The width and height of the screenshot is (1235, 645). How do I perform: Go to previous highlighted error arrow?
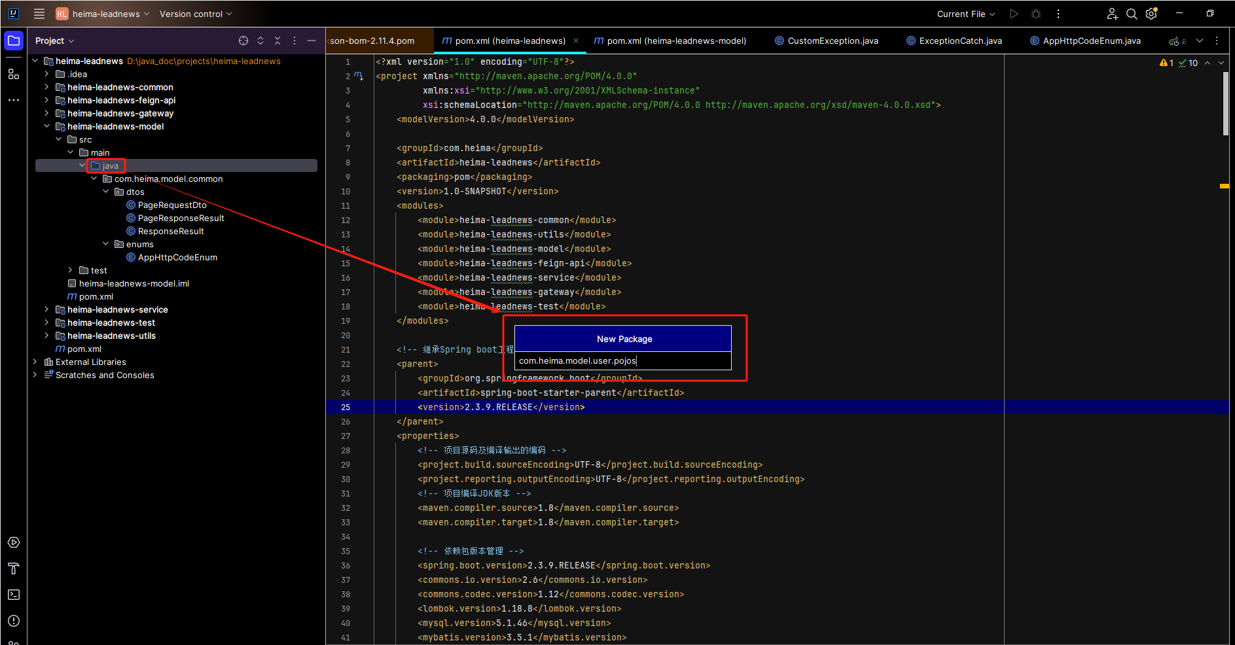click(1208, 63)
